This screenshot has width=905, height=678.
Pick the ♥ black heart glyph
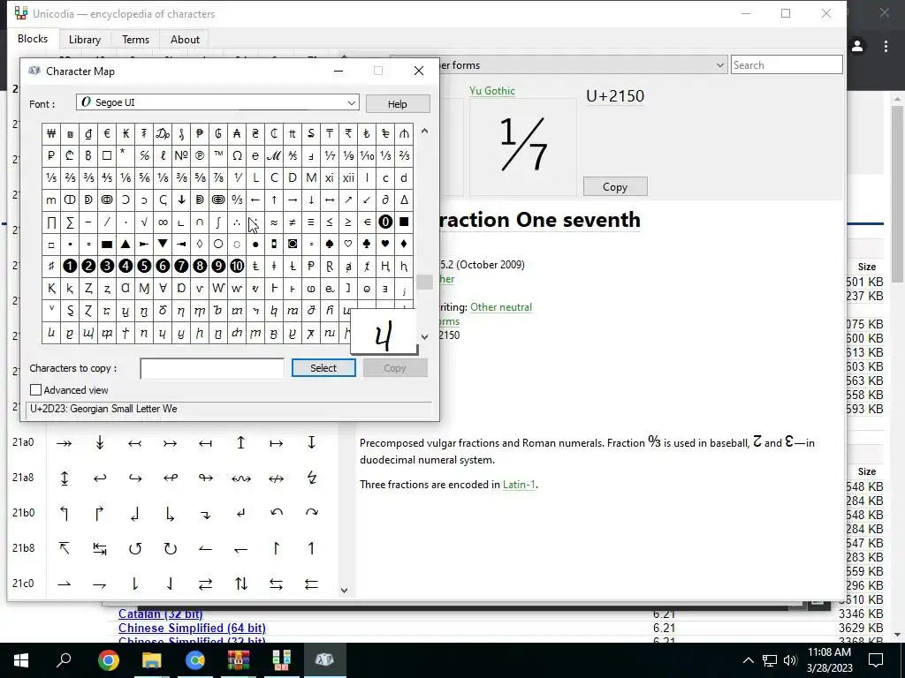tap(385, 244)
